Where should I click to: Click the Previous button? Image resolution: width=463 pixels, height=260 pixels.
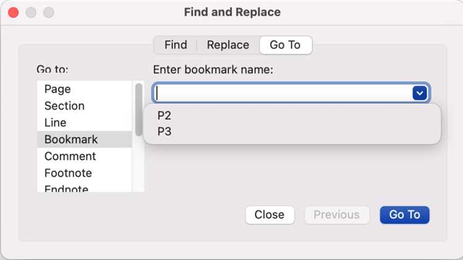coord(336,215)
